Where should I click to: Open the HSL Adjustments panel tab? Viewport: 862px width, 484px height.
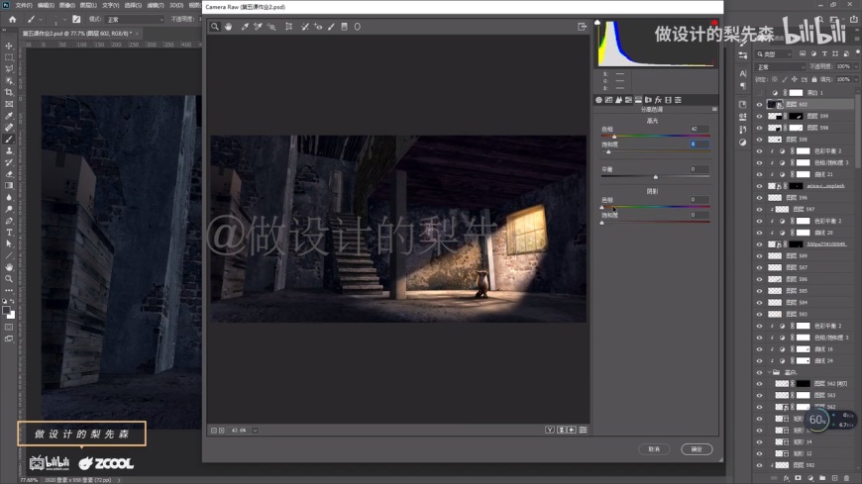628,100
